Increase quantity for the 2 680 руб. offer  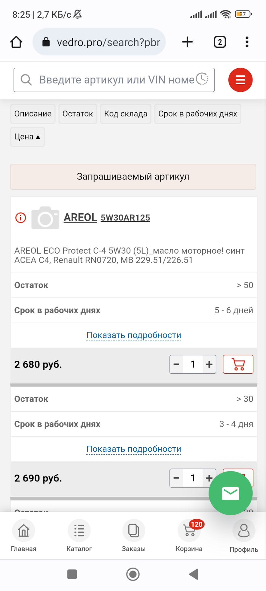[209, 364]
